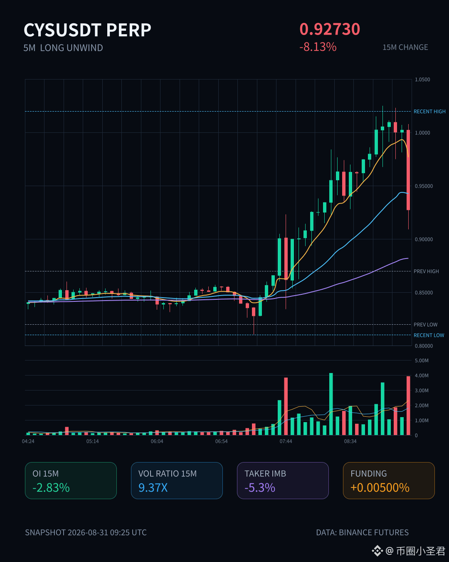Click the 0.80000 price axis label
The height and width of the screenshot is (562, 449).
(x=424, y=346)
